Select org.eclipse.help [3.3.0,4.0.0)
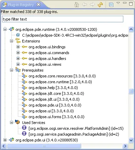The width and height of the screenshot is (135, 150). 53,88
